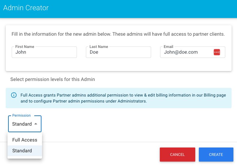Click the blue CREATE button

pos(216,154)
